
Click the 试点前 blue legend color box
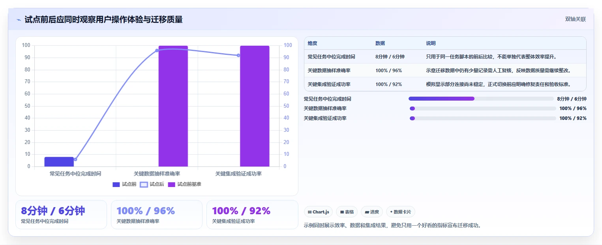coord(116,184)
